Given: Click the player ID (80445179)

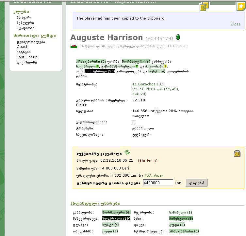Looking at the screenshot, I should (159, 38).
